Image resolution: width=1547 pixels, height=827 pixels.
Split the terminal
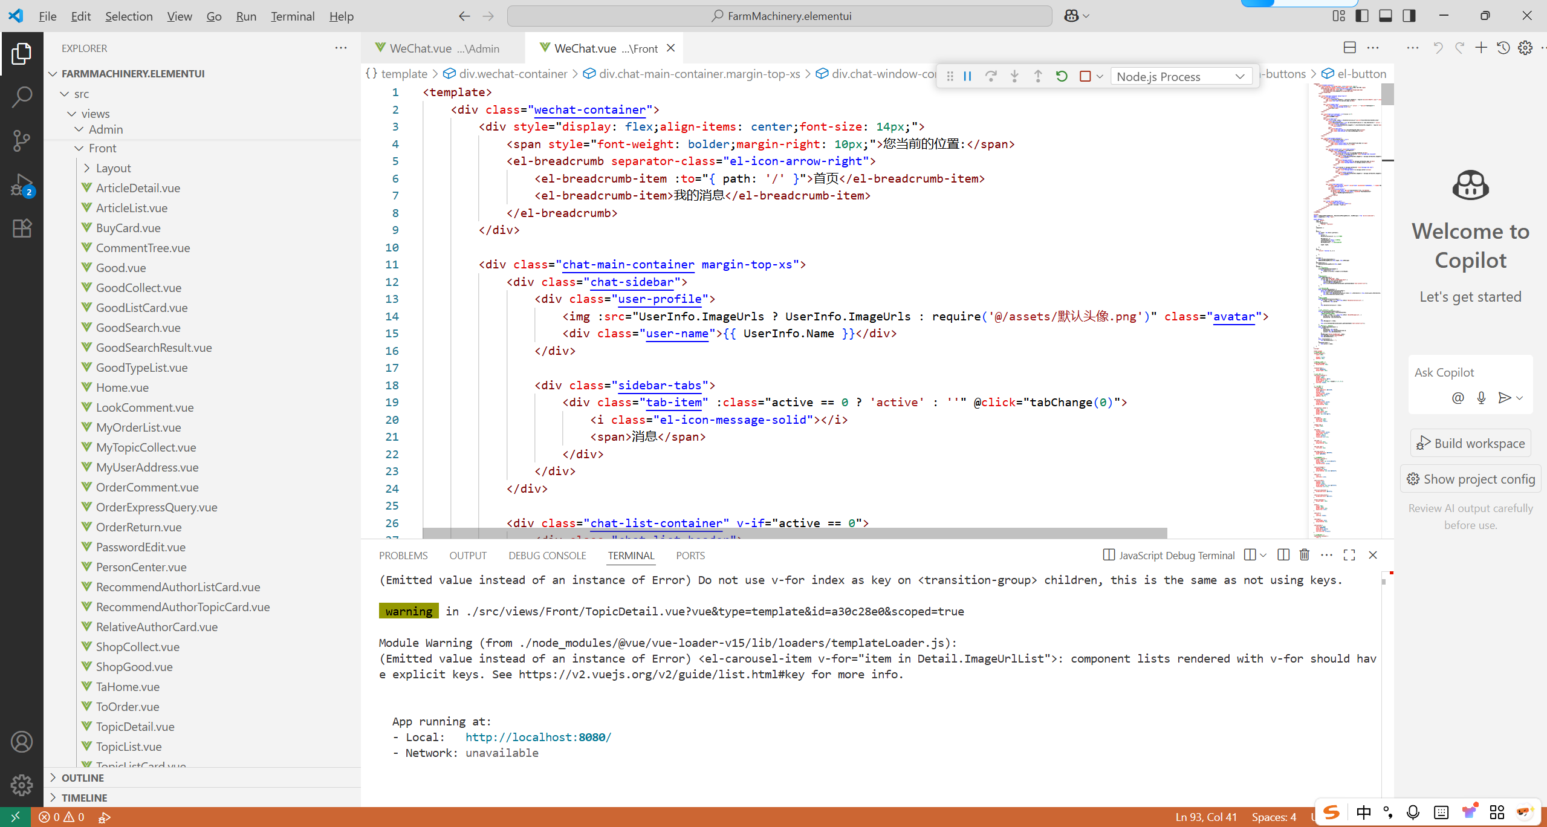pos(1283,555)
